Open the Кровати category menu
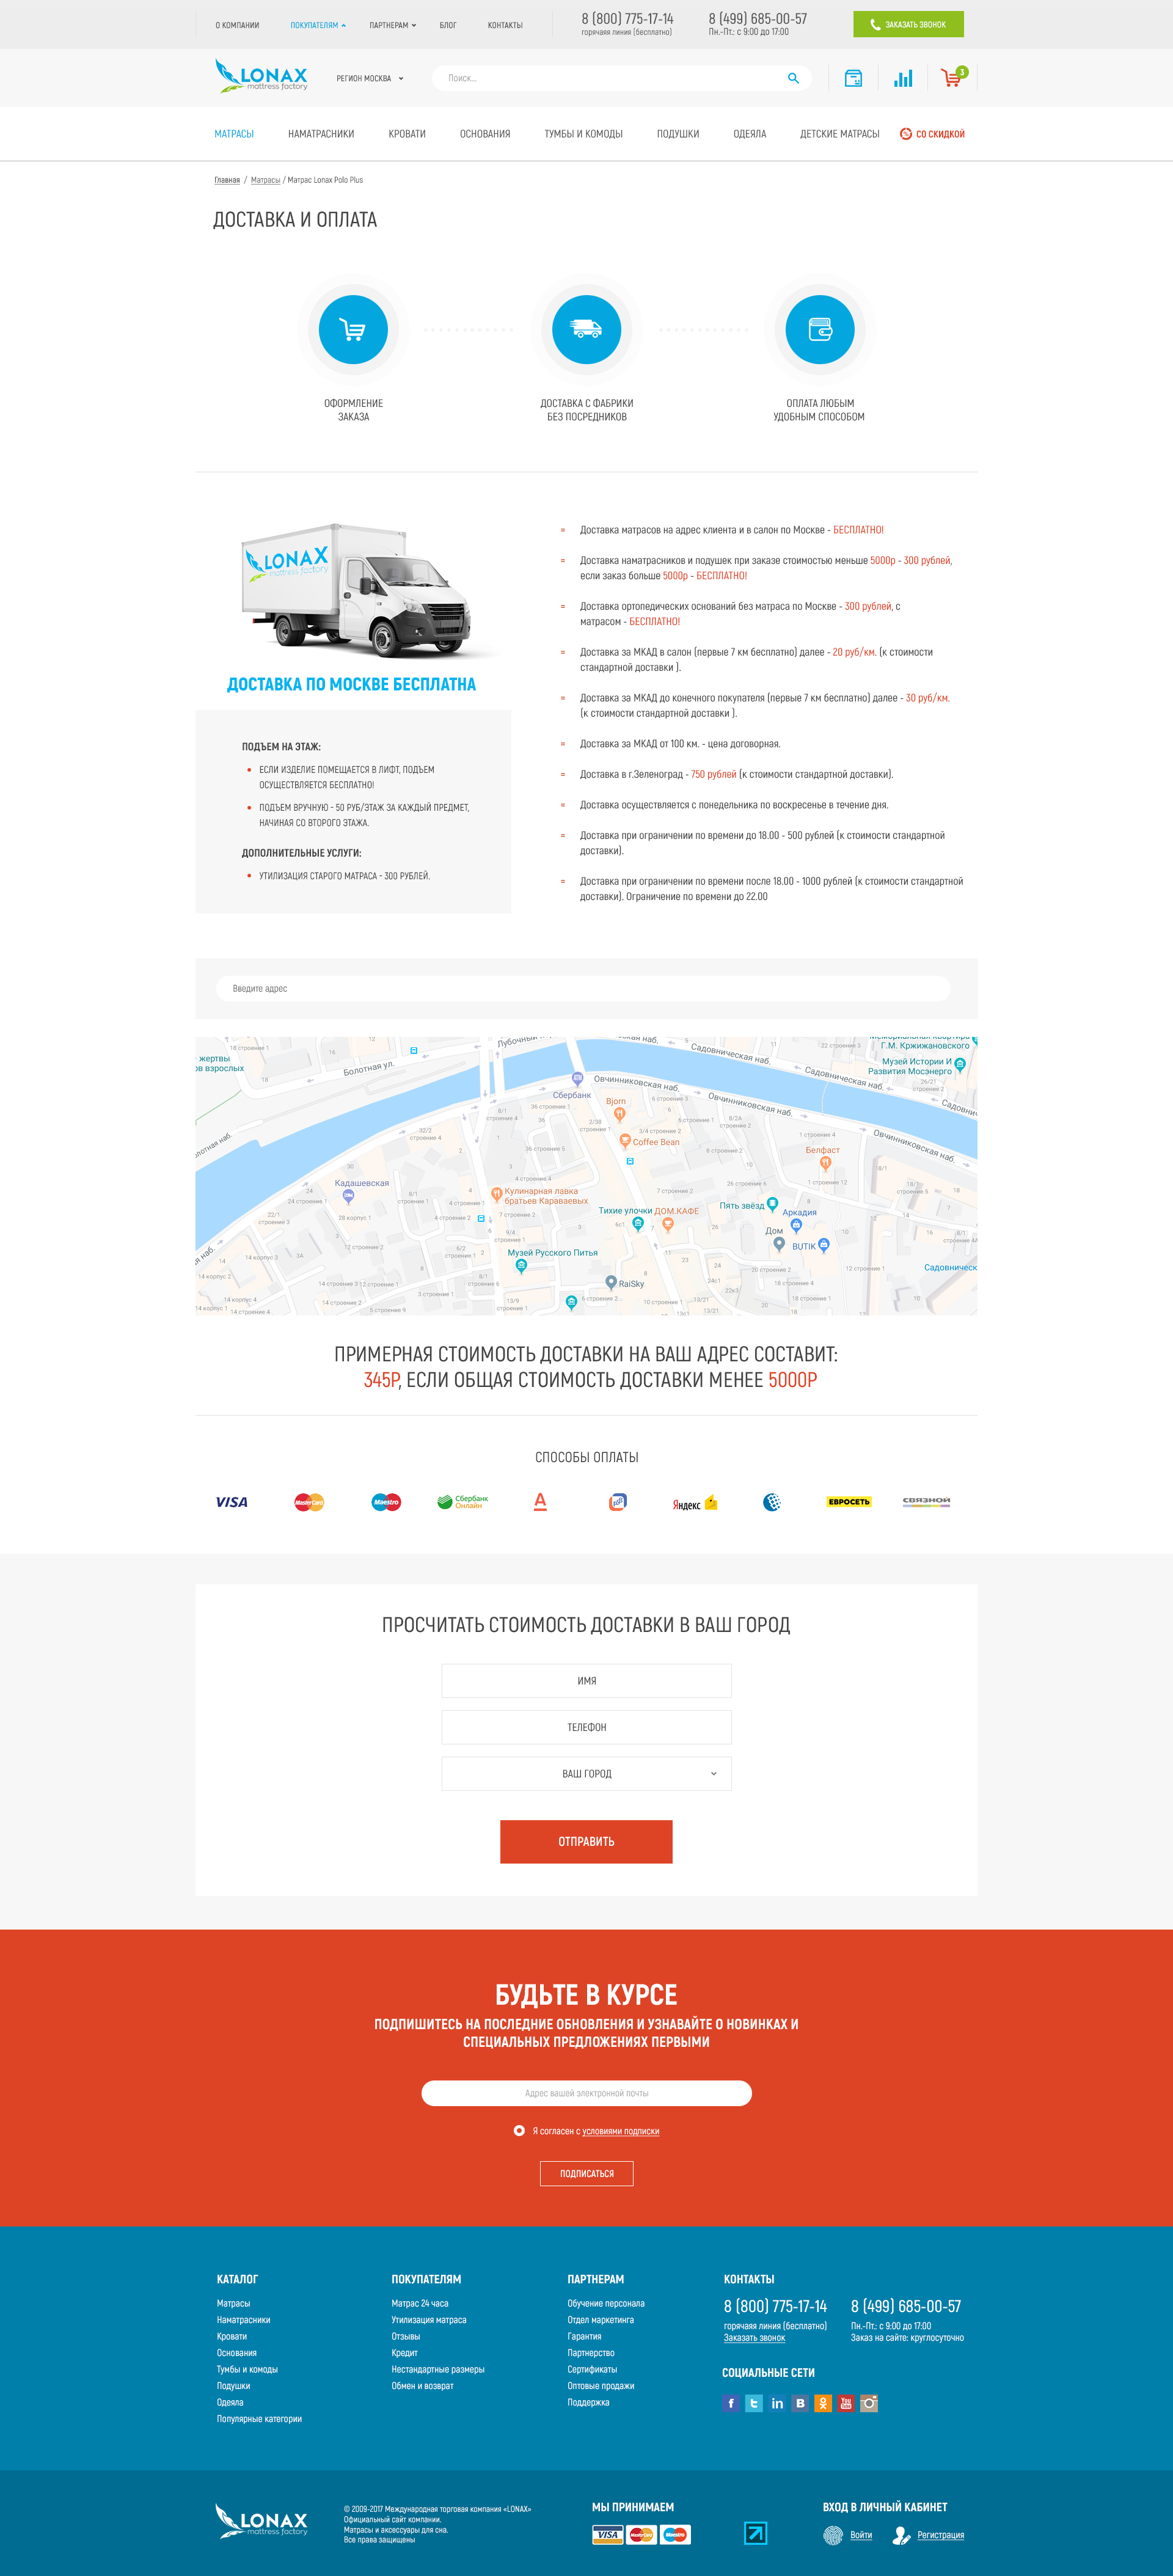Screen dimensions: 1173x2576 coord(407,134)
